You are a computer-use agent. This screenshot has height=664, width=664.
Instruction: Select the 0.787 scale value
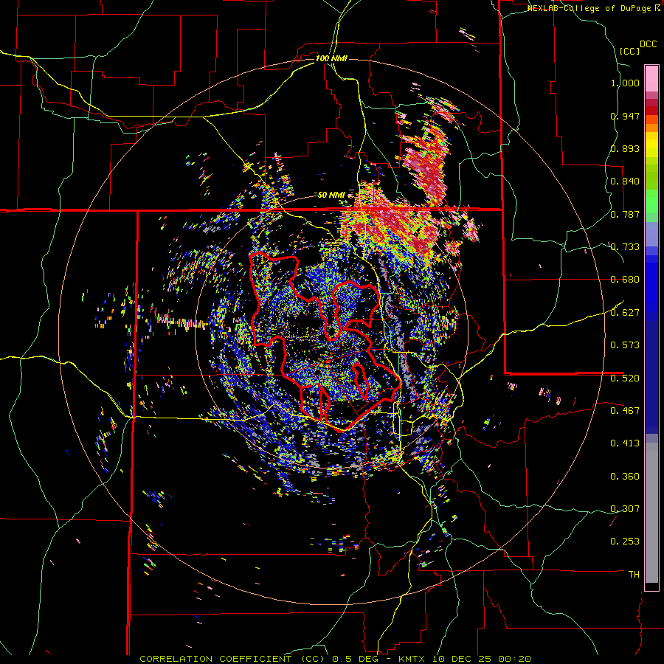pyautogui.click(x=625, y=214)
